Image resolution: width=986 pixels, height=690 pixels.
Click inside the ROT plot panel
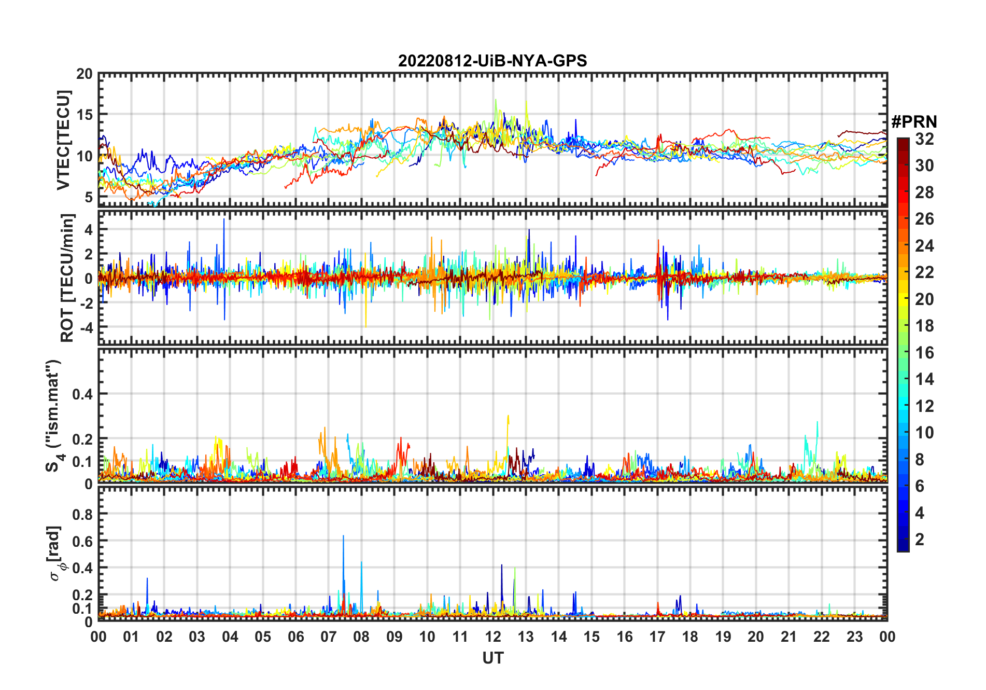tap(493, 278)
